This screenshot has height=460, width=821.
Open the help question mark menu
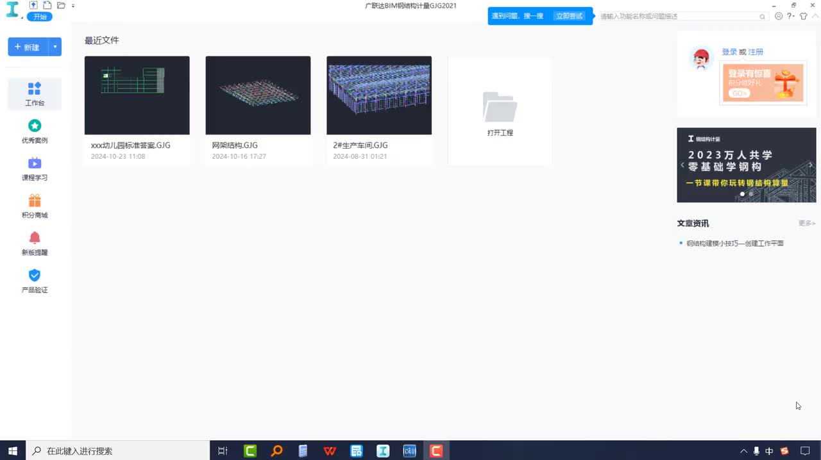point(791,16)
